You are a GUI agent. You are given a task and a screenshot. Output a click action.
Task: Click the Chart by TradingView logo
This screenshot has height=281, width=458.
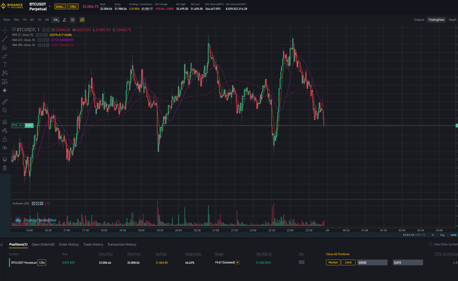point(35,220)
